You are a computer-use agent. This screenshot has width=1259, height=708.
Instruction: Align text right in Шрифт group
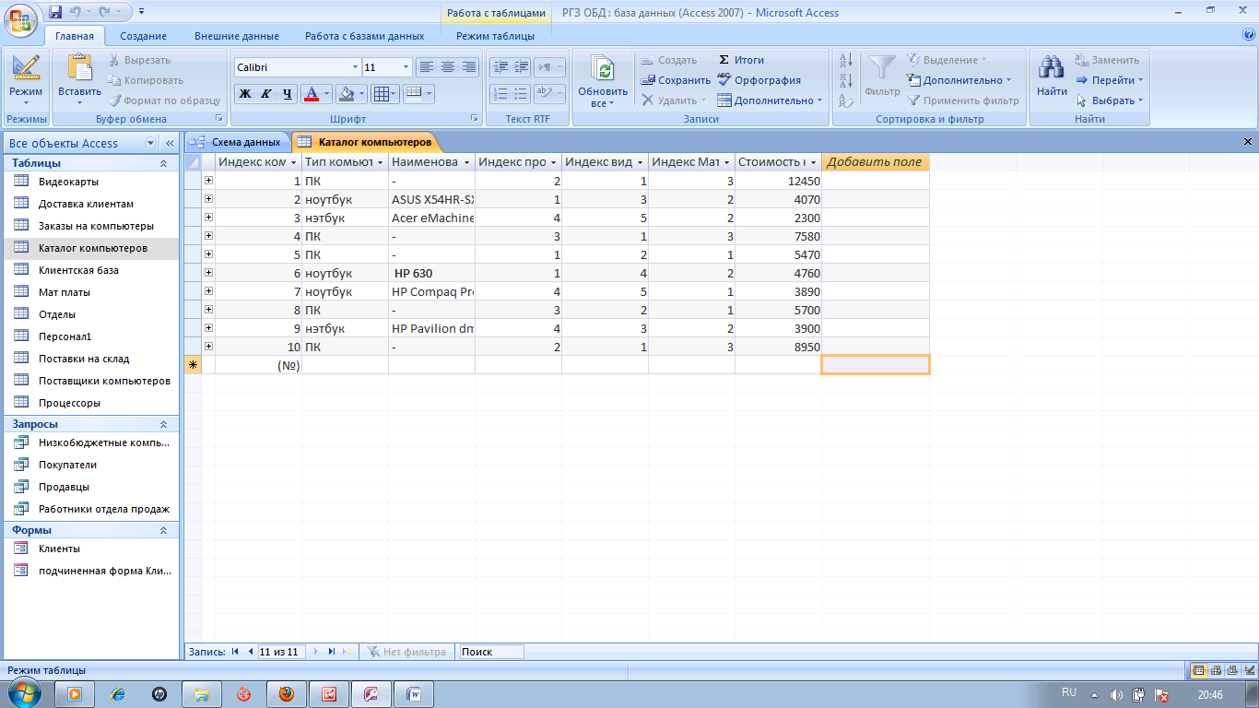469,67
